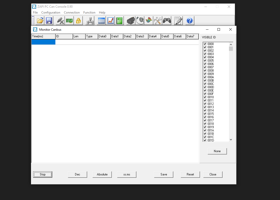This screenshot has width=280, height=200.
Task: Click the None button under Visible ID
Action: point(217,151)
